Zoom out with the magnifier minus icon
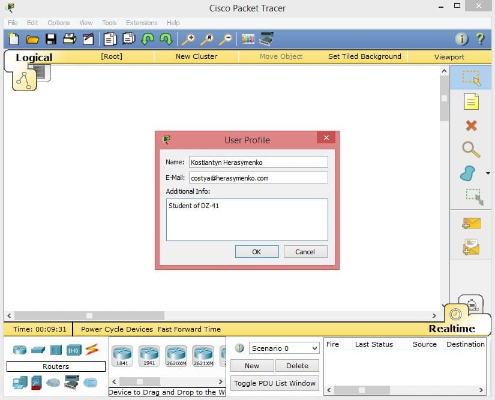 [226, 39]
